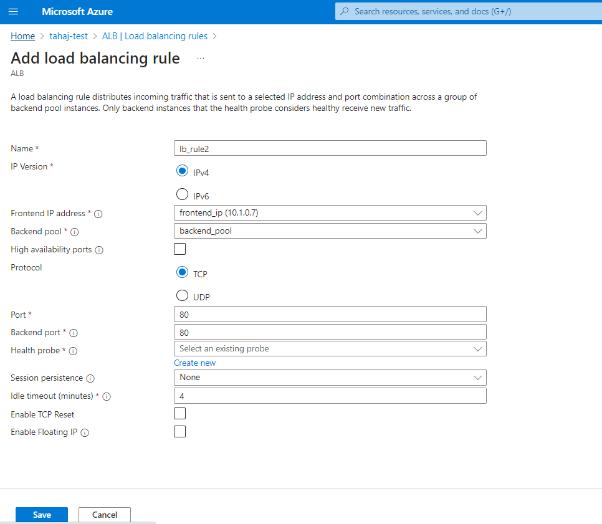
Task: Show info for Backend pool
Action: coord(75,232)
